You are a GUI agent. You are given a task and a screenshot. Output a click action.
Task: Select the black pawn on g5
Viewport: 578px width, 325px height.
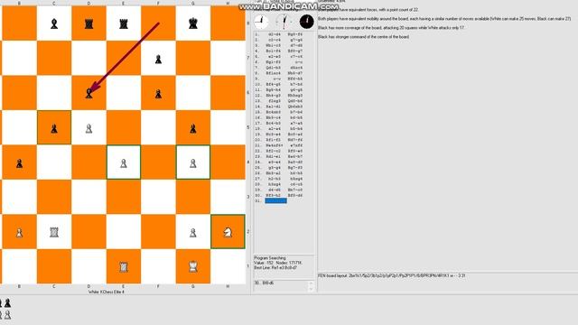[x=193, y=128]
